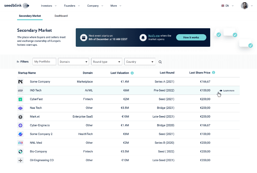Image resolution: width=257 pixels, height=173 pixels.
Task: Select the Bio-Company startup name
Action: click(38, 151)
